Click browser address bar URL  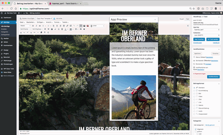pos(36,9)
